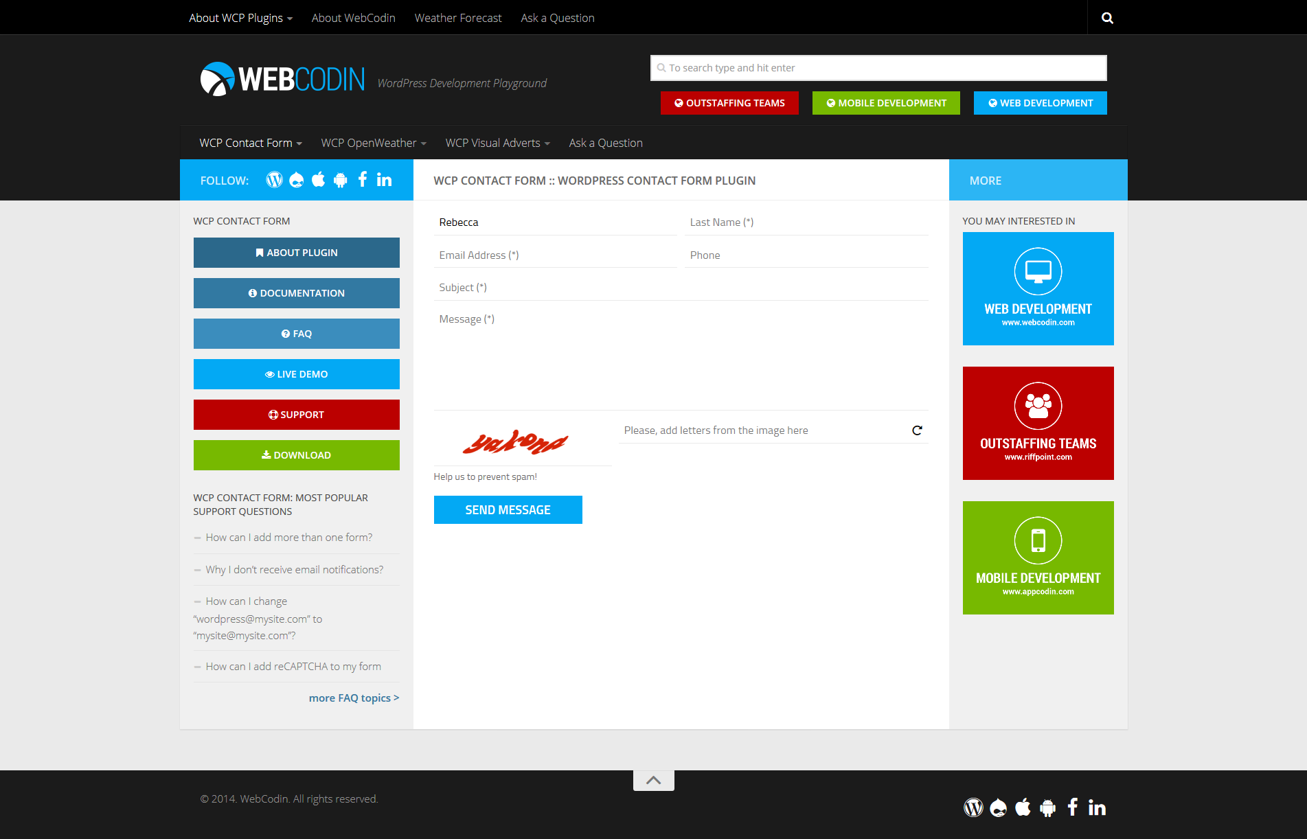
Task: Open the Live Demo sidebar button
Action: 297,374
